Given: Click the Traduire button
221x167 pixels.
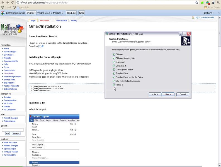Looking at the screenshot, I should 71,13.
